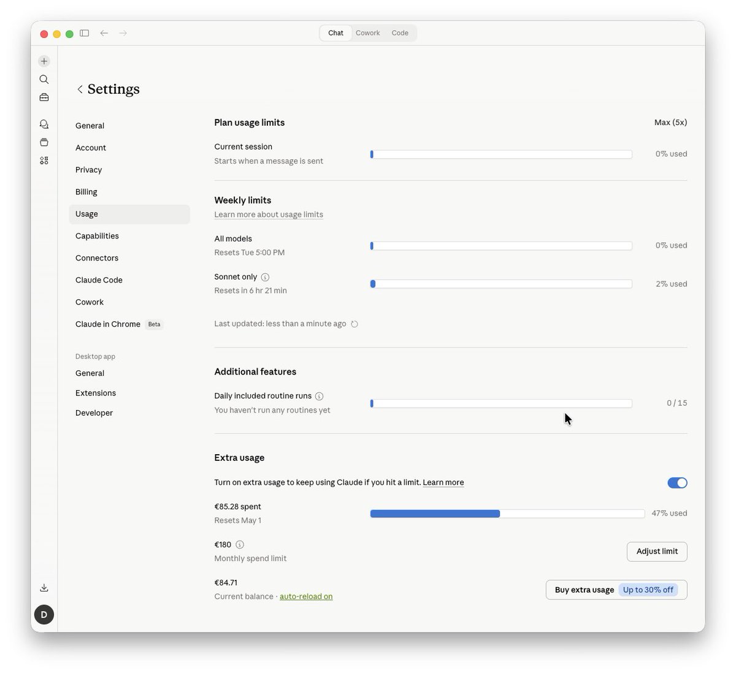
Task: Open Cowork settings item in sidebar
Action: pos(129,302)
